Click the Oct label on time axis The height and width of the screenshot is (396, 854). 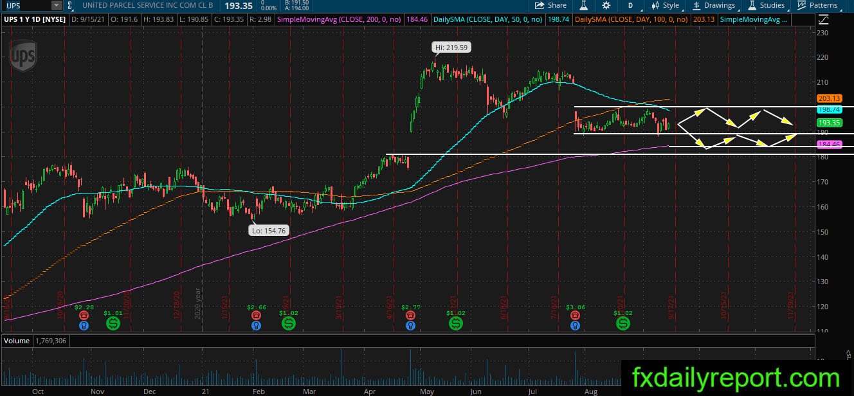(x=38, y=390)
